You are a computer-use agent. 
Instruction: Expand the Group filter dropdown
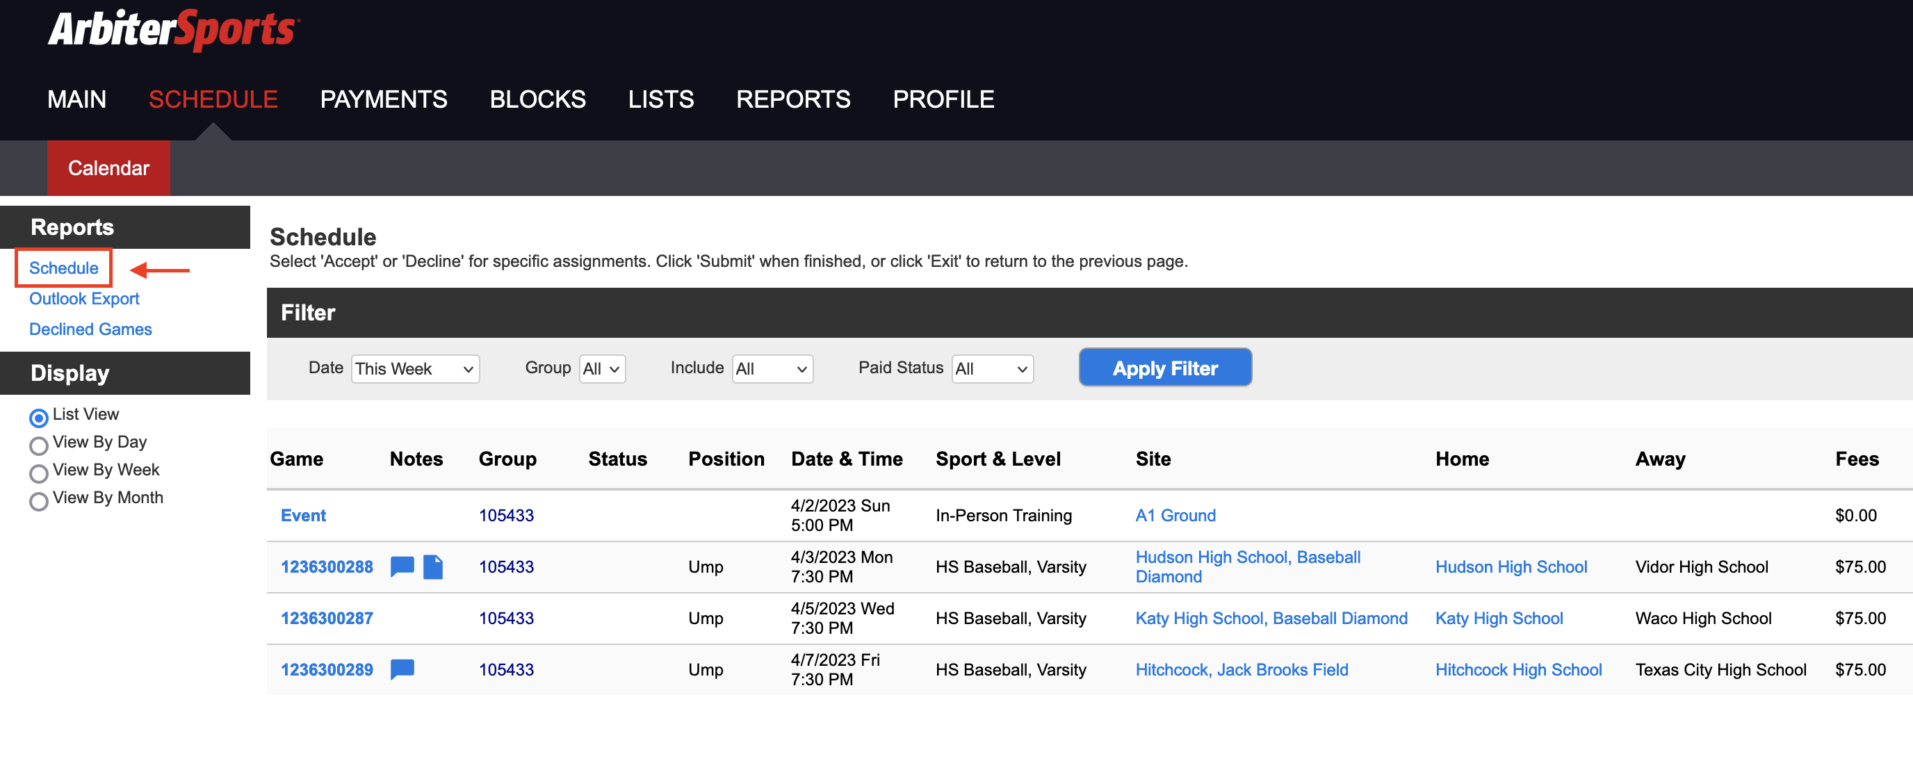click(601, 368)
